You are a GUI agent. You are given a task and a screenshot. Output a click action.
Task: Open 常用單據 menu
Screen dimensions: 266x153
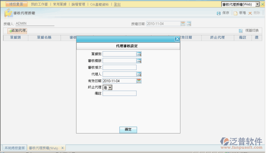pos(60,4)
